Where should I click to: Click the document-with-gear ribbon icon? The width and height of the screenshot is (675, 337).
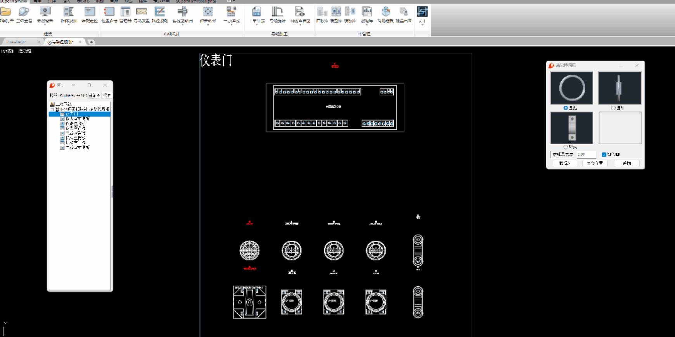(299, 12)
